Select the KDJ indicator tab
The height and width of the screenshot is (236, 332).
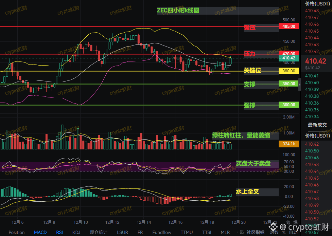[x=76, y=232]
